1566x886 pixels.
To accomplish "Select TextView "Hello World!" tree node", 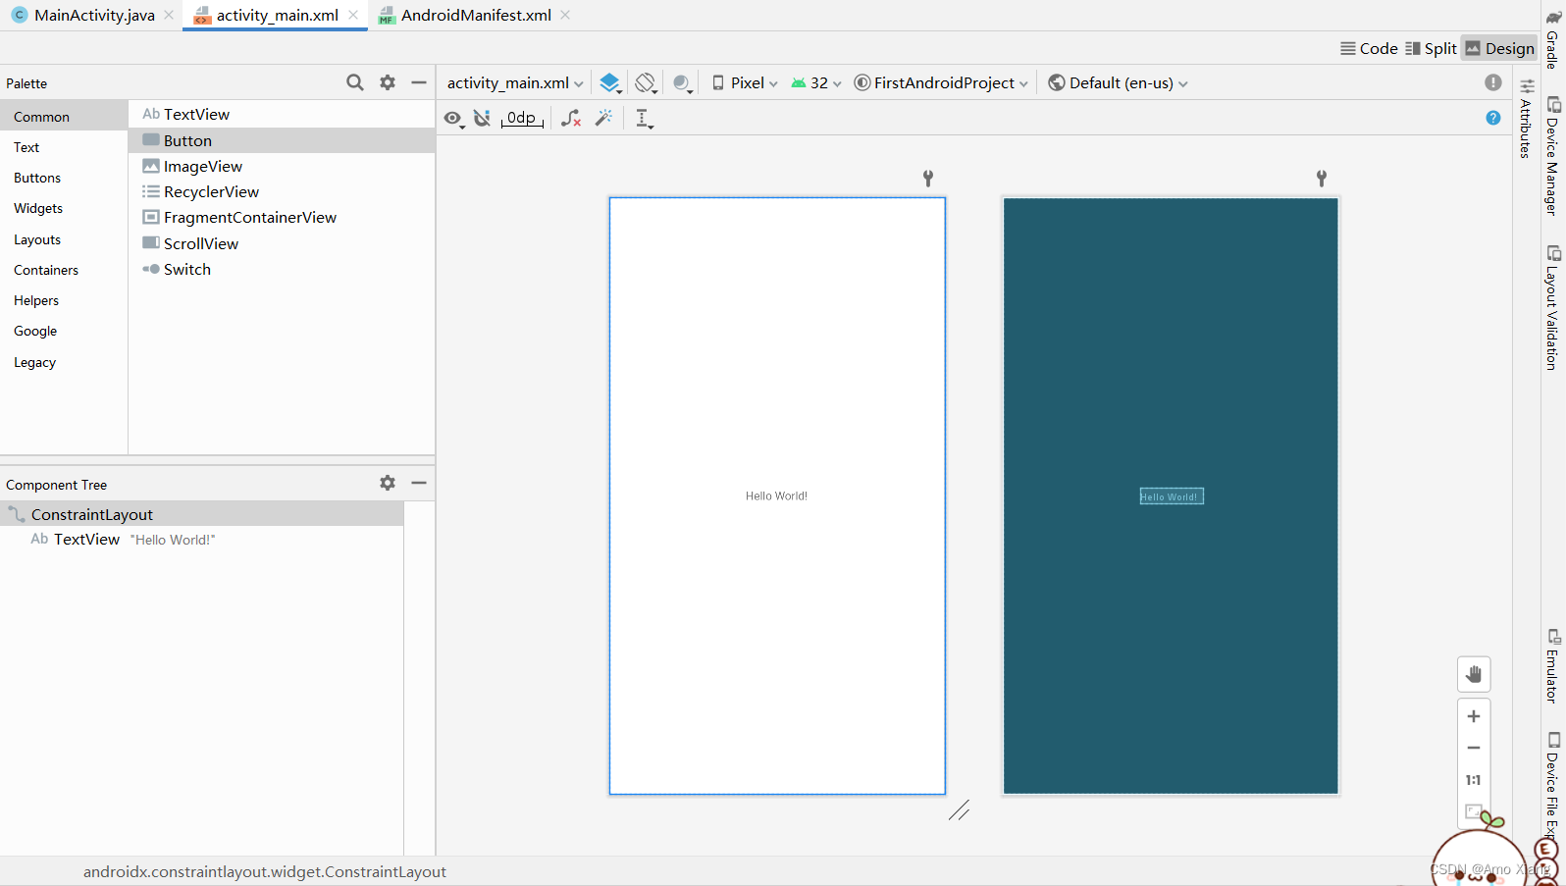I will (201, 539).
